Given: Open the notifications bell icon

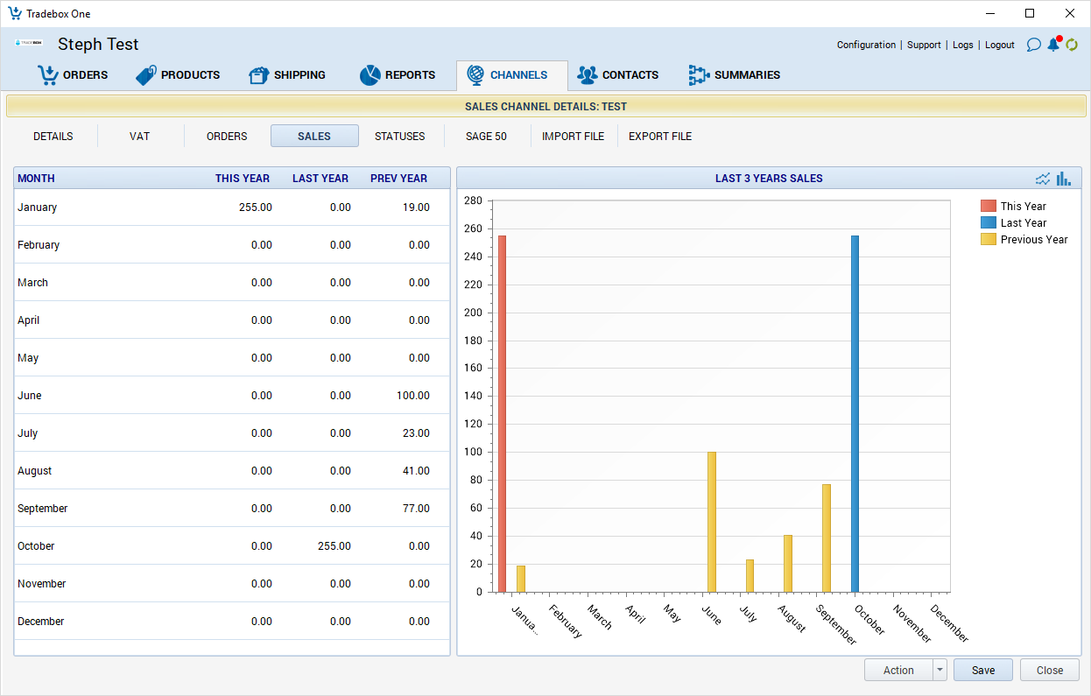Looking at the screenshot, I should [1053, 45].
